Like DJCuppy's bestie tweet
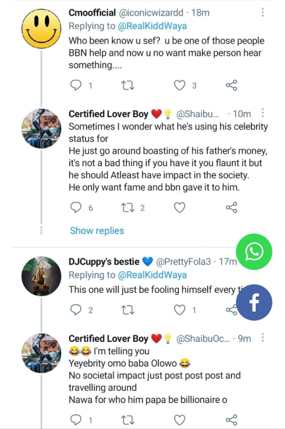Viewport: 285px width, 429px height. (179, 309)
